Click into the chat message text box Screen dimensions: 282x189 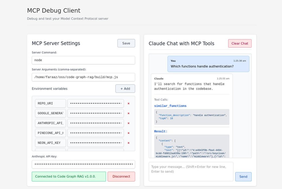pos(191,171)
